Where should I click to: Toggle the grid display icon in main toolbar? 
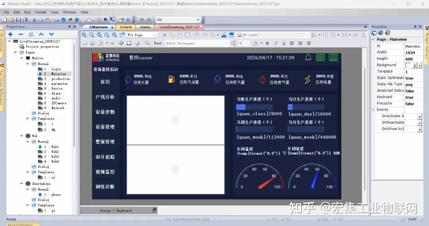(99, 20)
